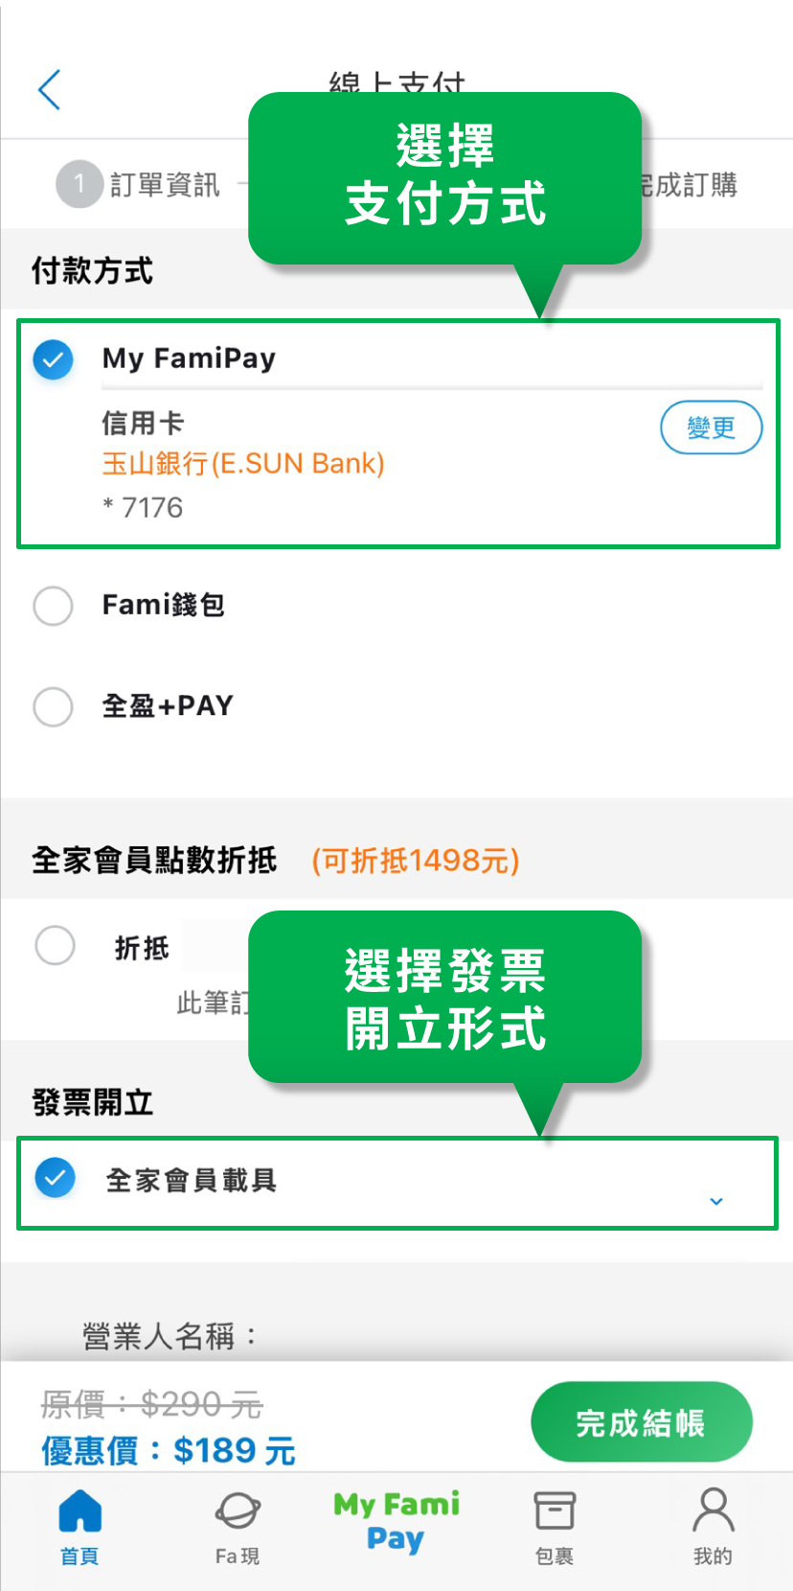Tap 玉山銀行(E.SUN Bank) card link

click(x=243, y=464)
